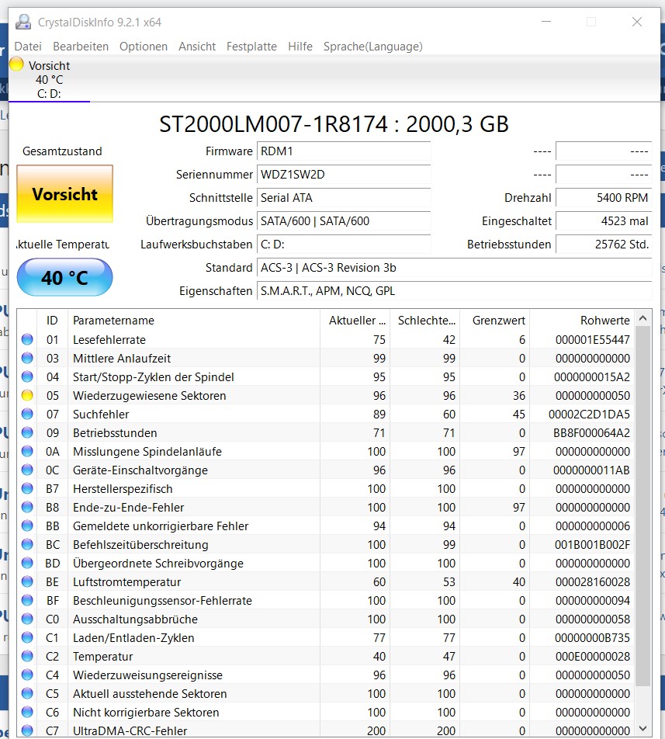The height and width of the screenshot is (739, 665).
Task: Click the status icon for Suchfehler row
Action: coord(27,414)
